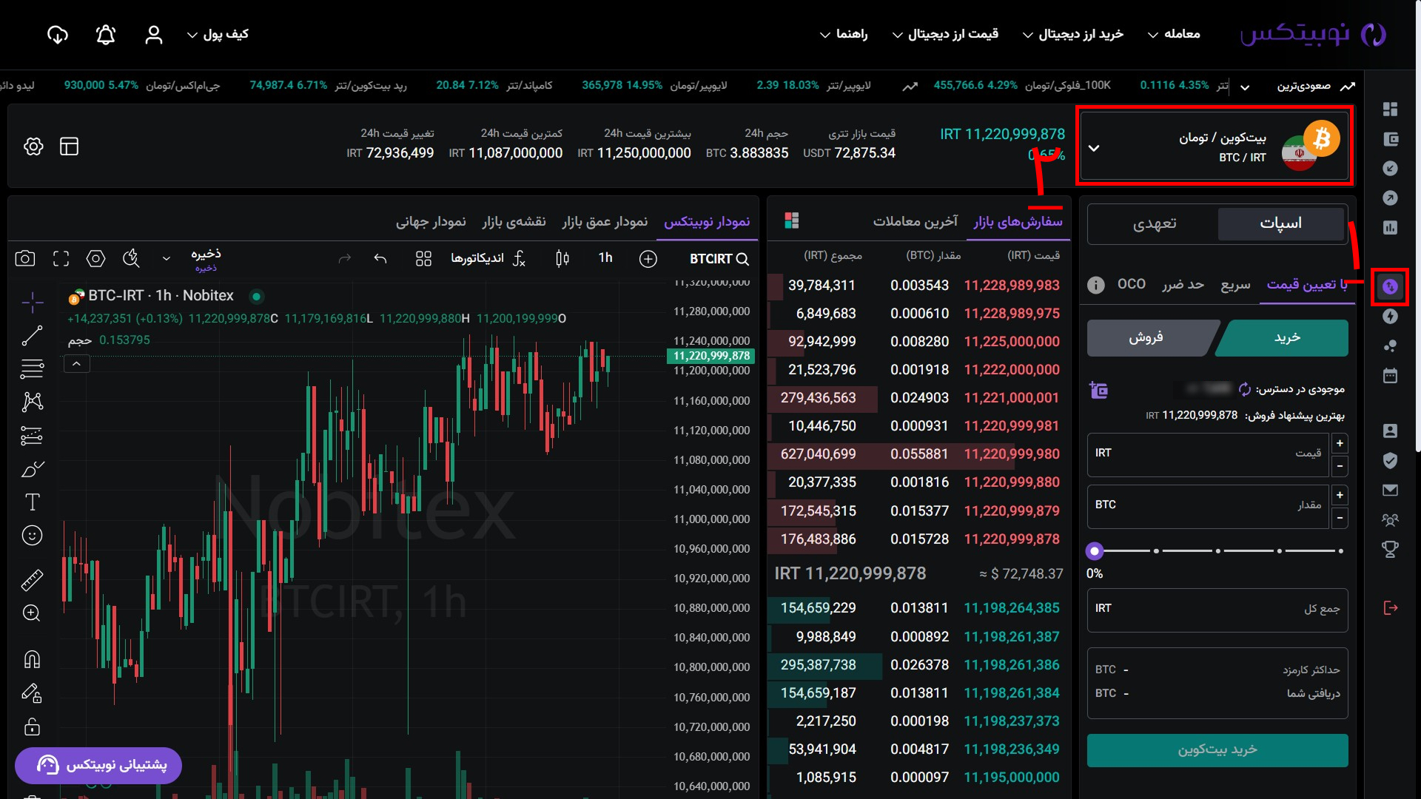Decrease amount with minus stepper
The width and height of the screenshot is (1421, 799).
pos(1340,518)
